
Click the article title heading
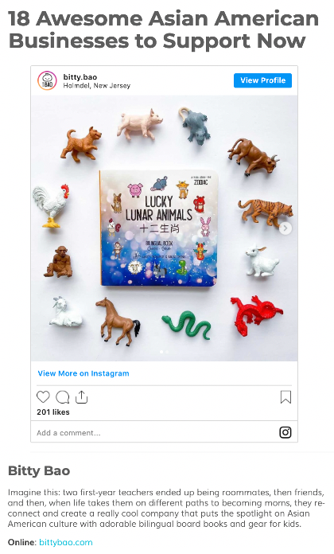(x=163, y=29)
